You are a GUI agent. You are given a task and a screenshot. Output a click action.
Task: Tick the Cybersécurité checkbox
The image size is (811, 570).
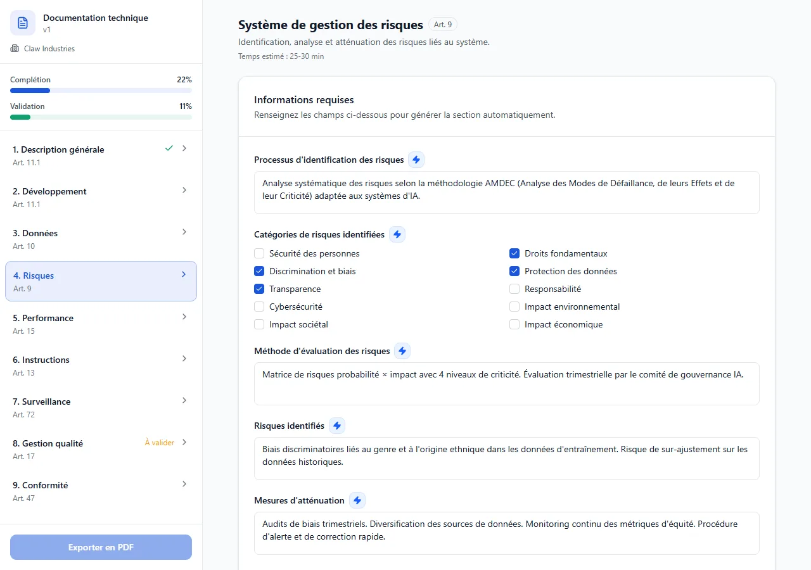tap(259, 307)
